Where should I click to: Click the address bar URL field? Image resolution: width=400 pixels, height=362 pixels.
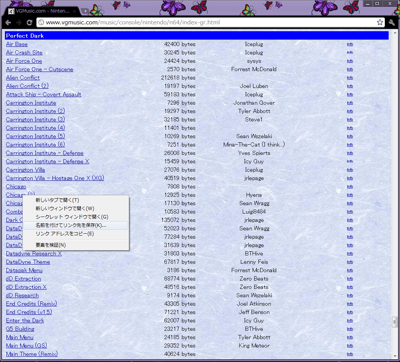click(205, 22)
